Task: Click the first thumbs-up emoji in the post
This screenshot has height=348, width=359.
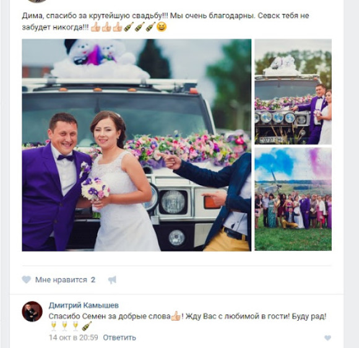Action: tap(96, 27)
